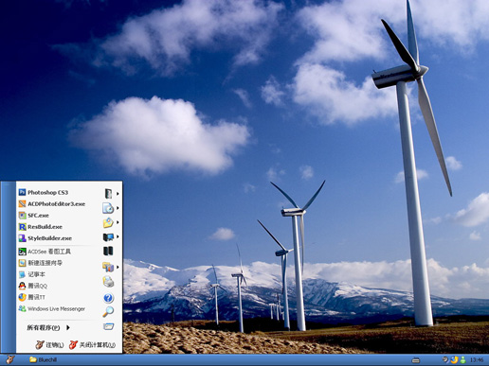
Task: Open the 记事本 notepad icon entry
Action: (31, 274)
